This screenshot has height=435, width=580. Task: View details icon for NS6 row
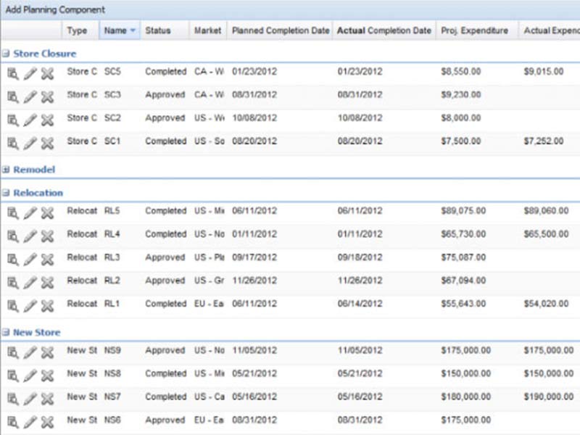pos(12,420)
